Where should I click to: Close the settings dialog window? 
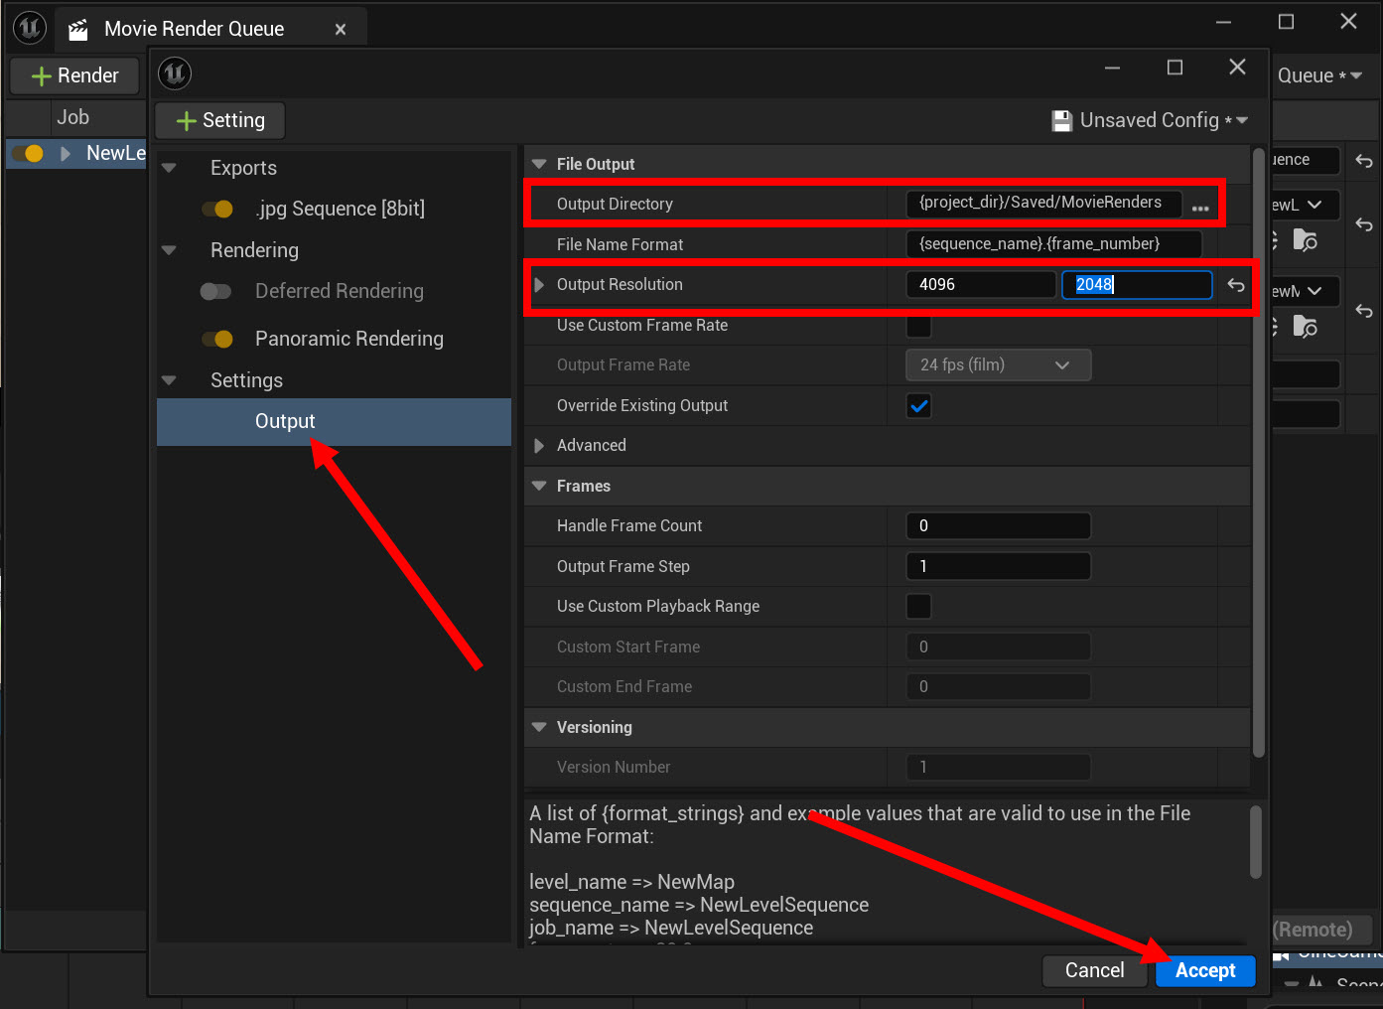tap(1237, 67)
